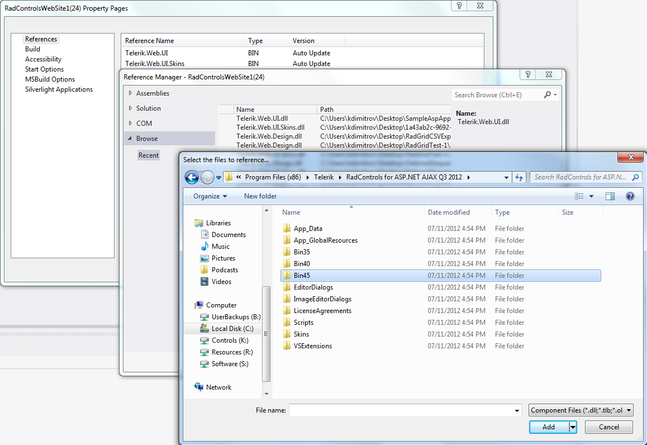Click the File name input field
647x445 pixels.
(401, 410)
